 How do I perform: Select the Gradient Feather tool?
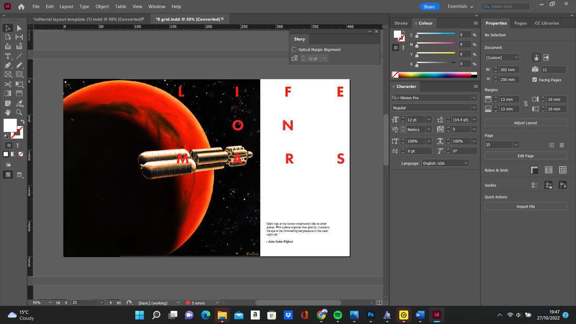coord(19,93)
